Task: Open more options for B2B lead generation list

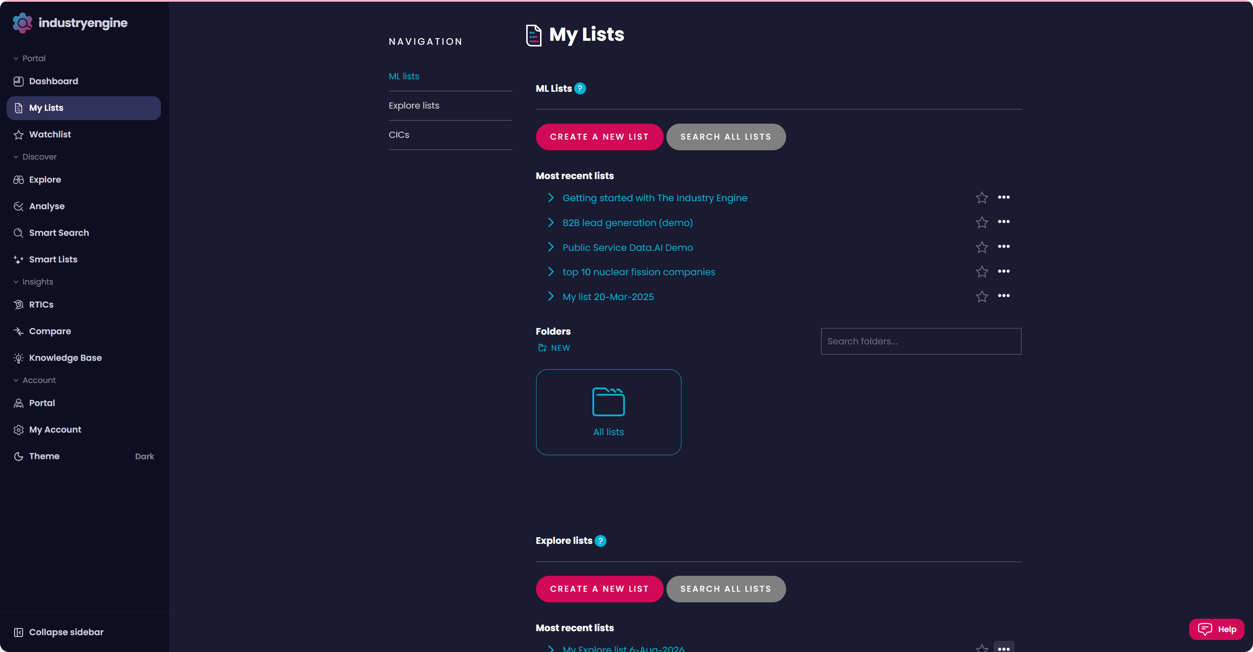Action: pos(1003,222)
